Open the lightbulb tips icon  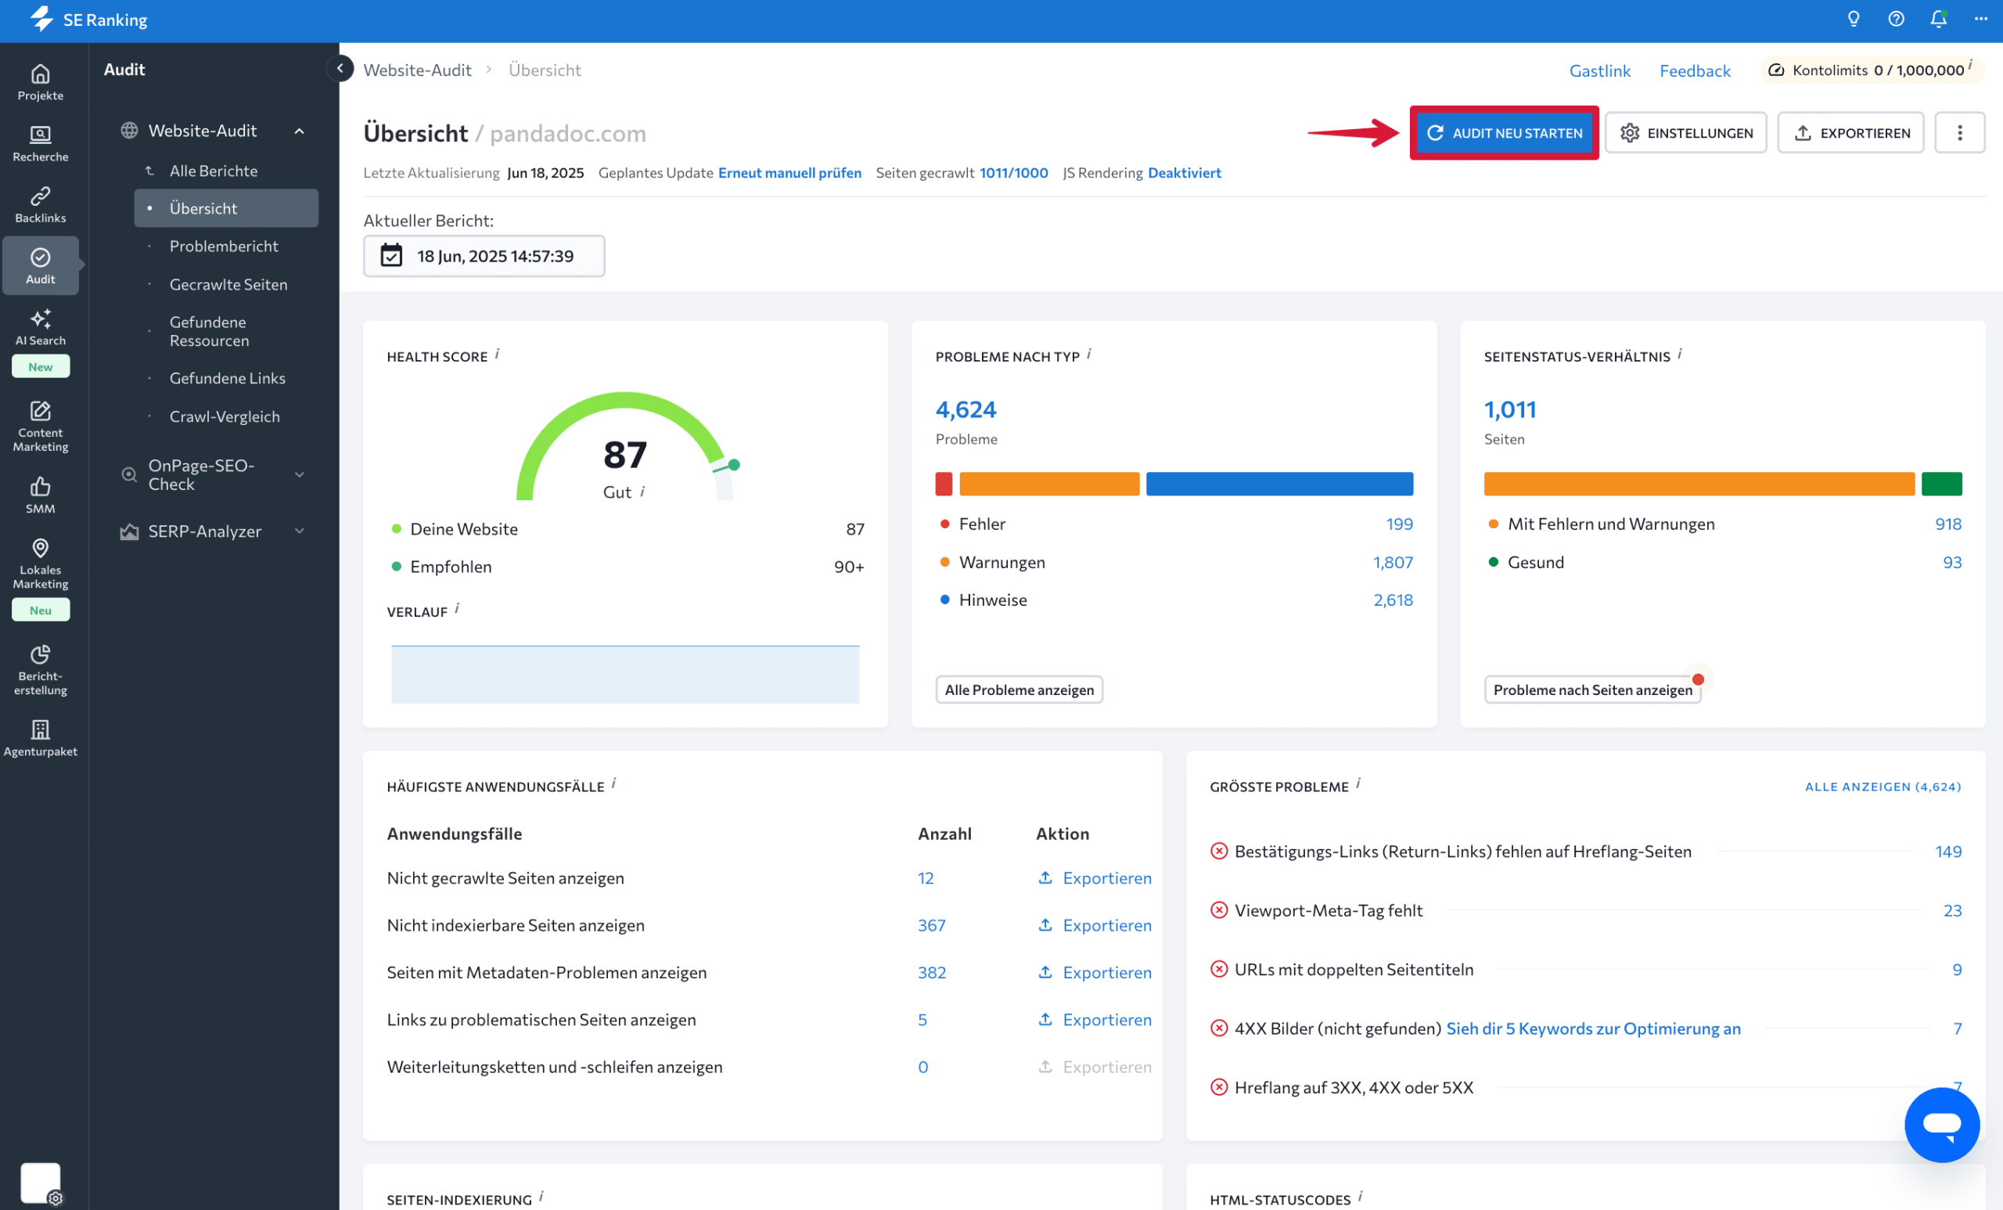point(1854,20)
